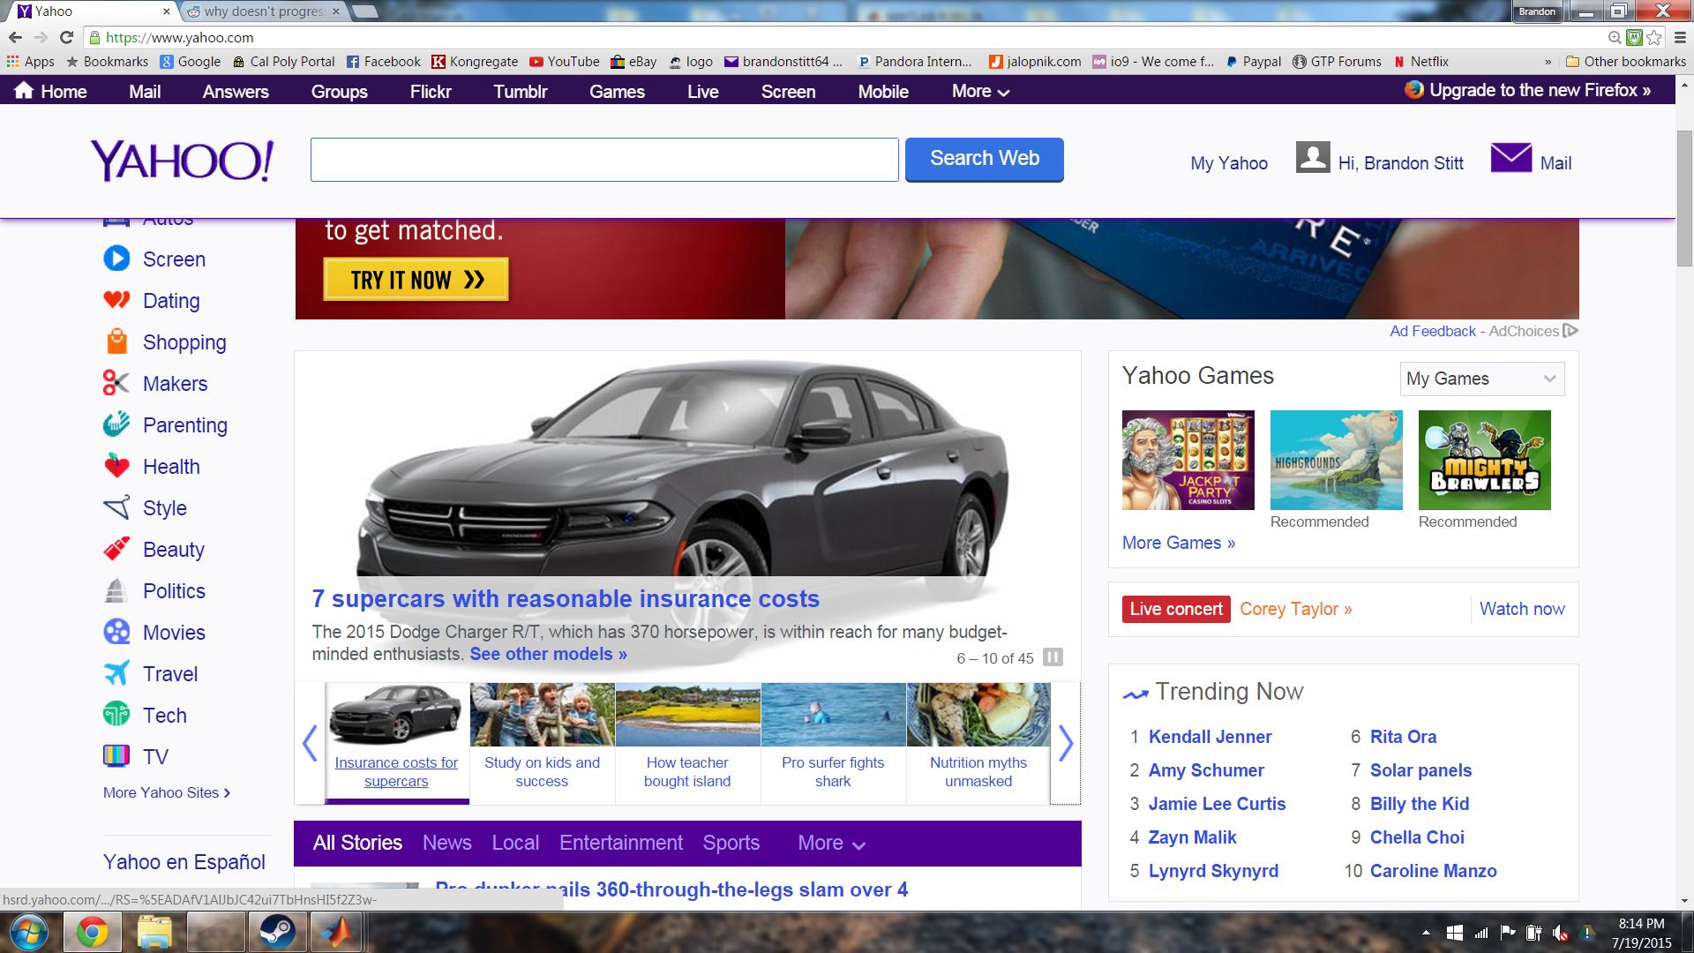
Task: Expand More dropdown in stories tab bar
Action: (831, 843)
